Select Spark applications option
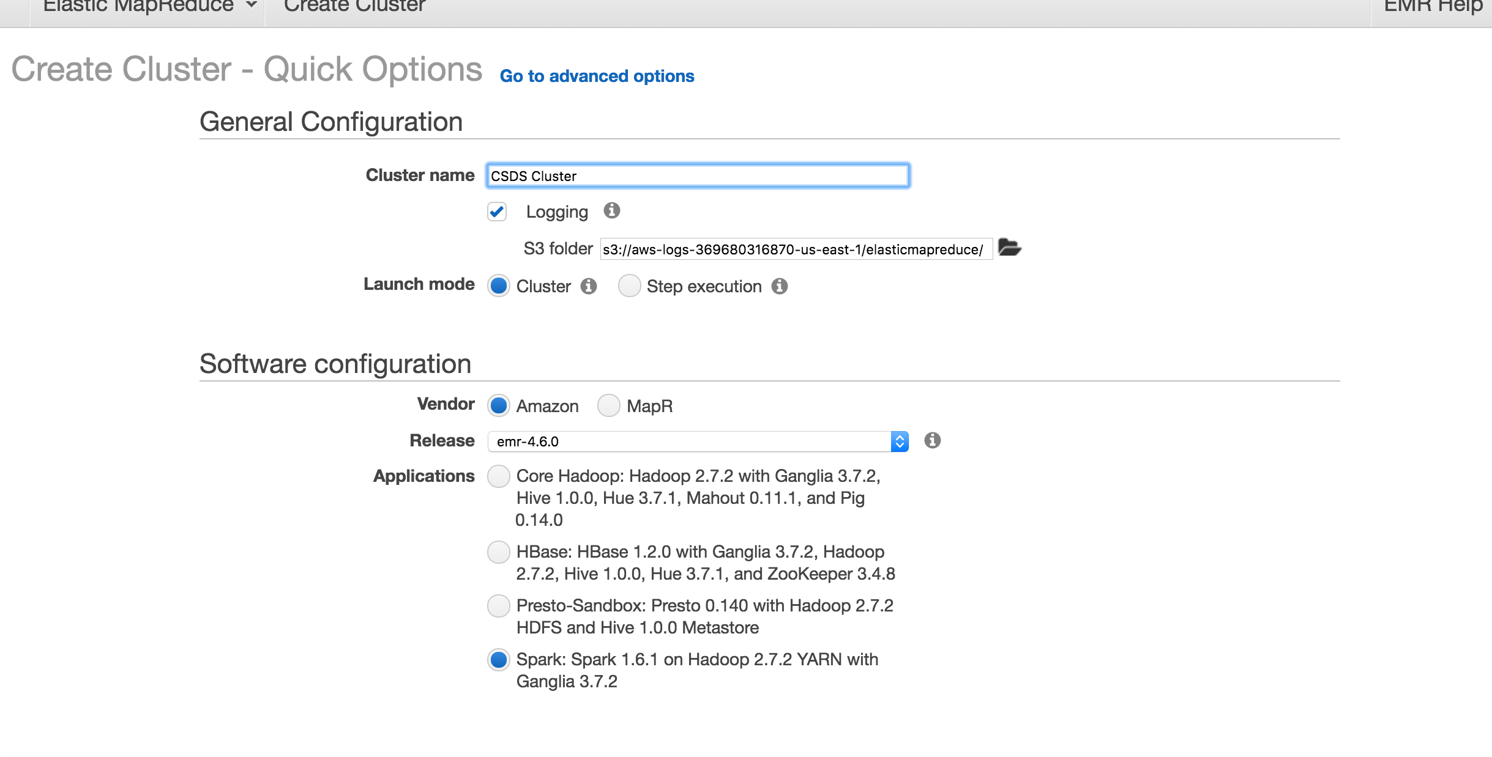 (499, 659)
